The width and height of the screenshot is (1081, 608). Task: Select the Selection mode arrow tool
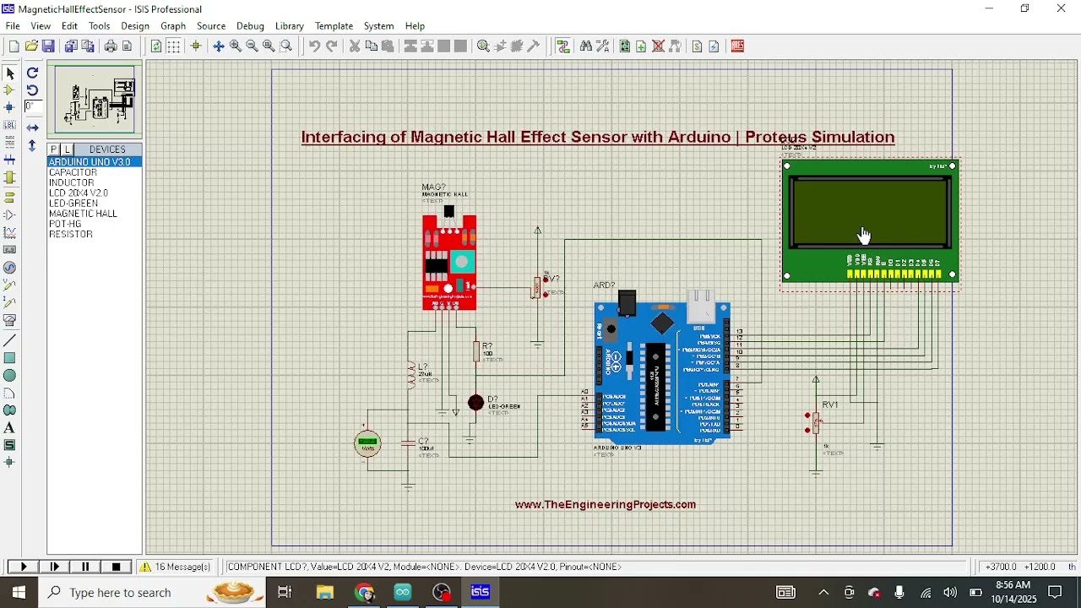tap(10, 73)
